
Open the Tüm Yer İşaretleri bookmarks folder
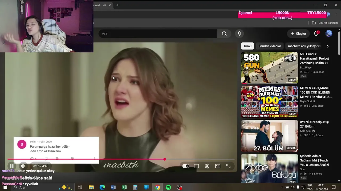pos(325,23)
